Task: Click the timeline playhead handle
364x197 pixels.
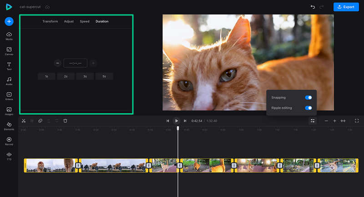Action: tap(178, 128)
